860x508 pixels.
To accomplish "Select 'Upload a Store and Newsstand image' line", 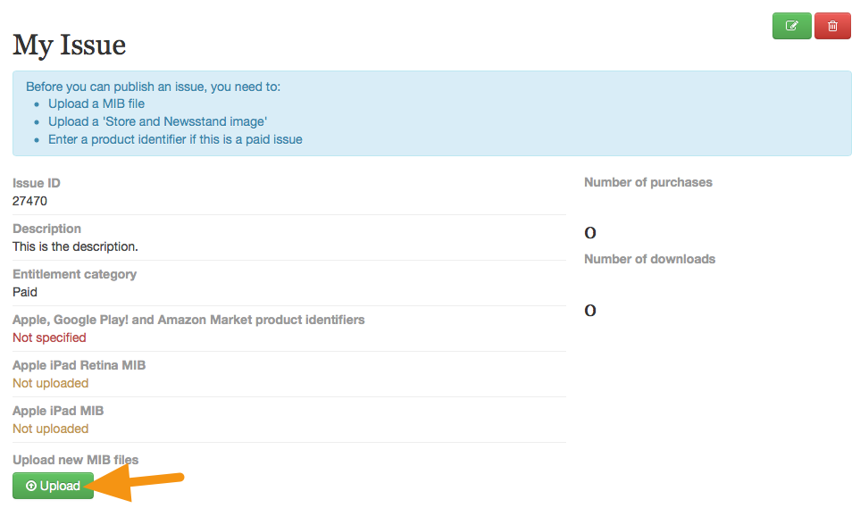I will [x=157, y=121].
